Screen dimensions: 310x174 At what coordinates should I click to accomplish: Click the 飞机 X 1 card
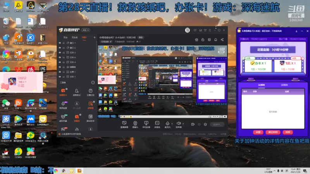click(288, 66)
